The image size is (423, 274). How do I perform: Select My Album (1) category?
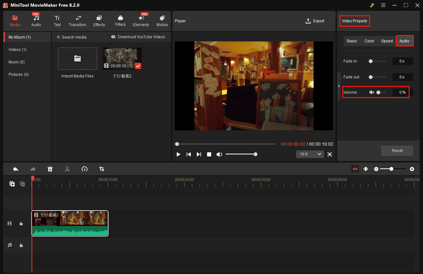click(27, 37)
